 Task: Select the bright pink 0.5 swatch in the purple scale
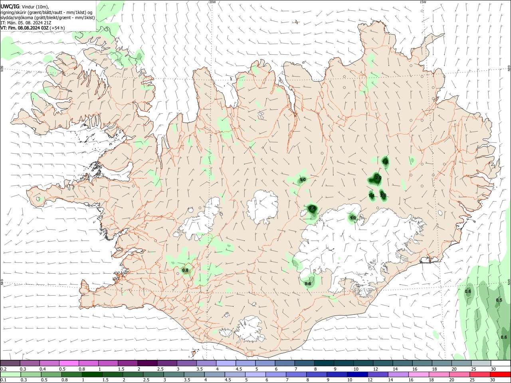69,363
